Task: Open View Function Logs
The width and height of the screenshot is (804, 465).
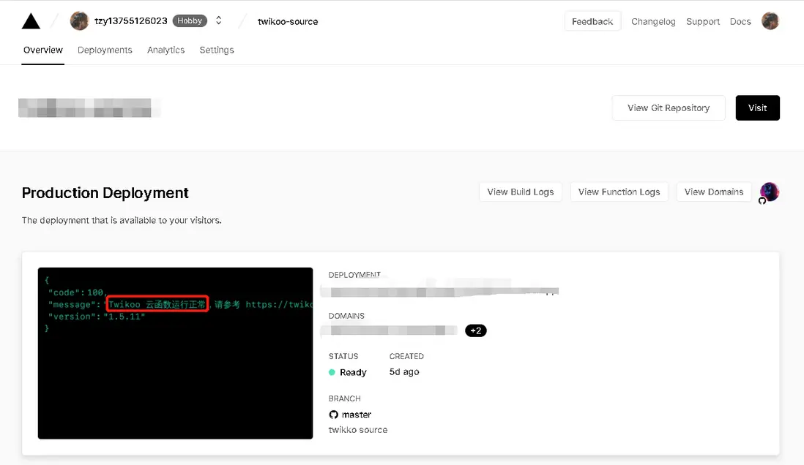Action: coord(619,192)
